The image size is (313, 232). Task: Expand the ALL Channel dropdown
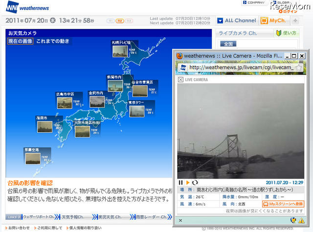click(x=237, y=21)
